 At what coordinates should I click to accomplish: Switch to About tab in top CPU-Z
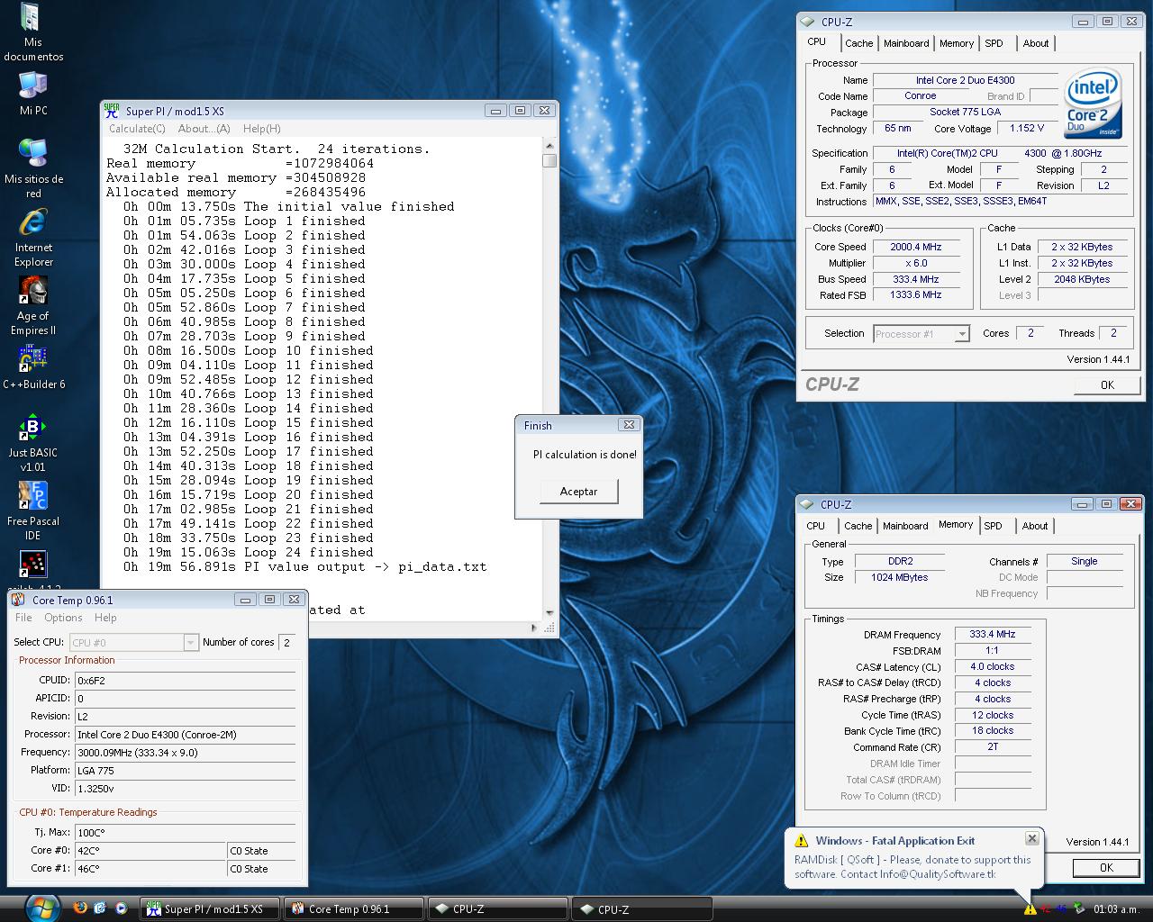(1036, 43)
